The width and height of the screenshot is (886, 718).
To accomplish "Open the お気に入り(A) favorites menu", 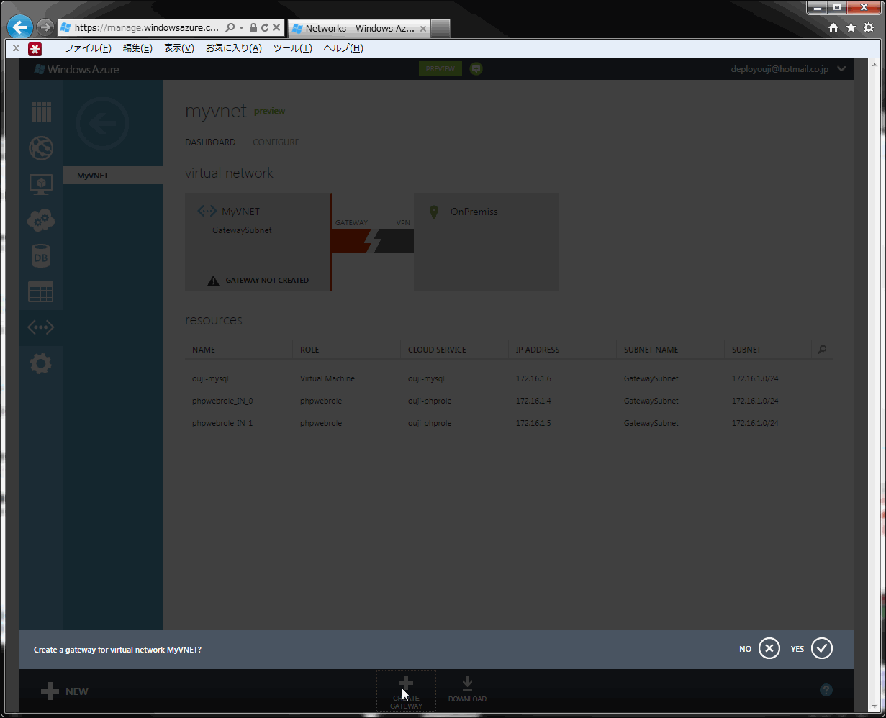I will [x=234, y=48].
